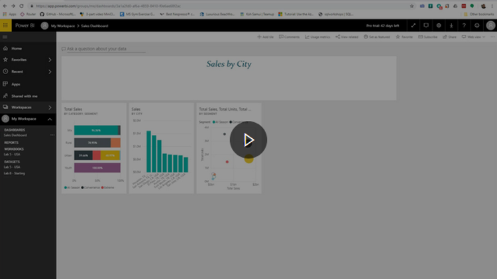Screen dimensions: 497x279
Task: Mark dashboard as Favorite star
Action: (404, 37)
